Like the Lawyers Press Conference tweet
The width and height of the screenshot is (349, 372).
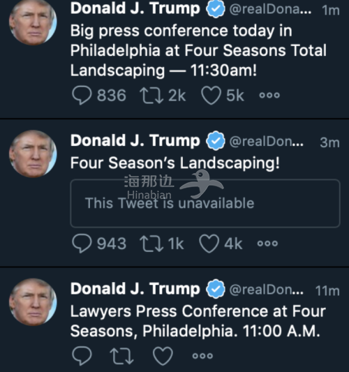(163, 356)
